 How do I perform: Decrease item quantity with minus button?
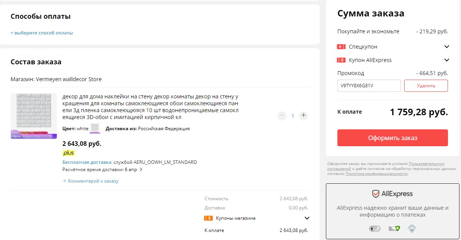282,116
